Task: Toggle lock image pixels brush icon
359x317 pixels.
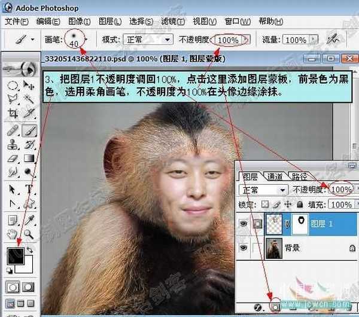Action: 277,204
